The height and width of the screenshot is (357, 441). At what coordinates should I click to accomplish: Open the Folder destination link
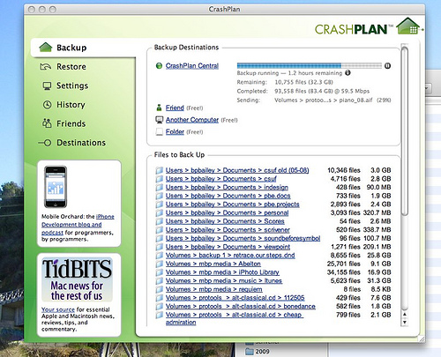point(175,132)
